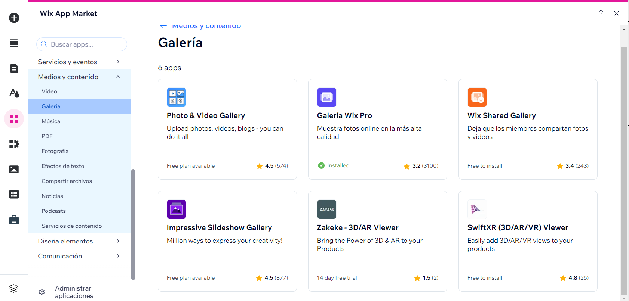The height and width of the screenshot is (301, 629).
Task: Click the Photo & Video Gallery app icon
Action: (x=176, y=97)
